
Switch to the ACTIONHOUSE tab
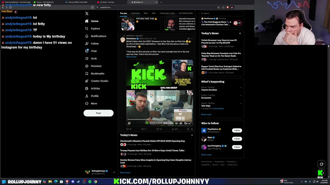point(186,13)
